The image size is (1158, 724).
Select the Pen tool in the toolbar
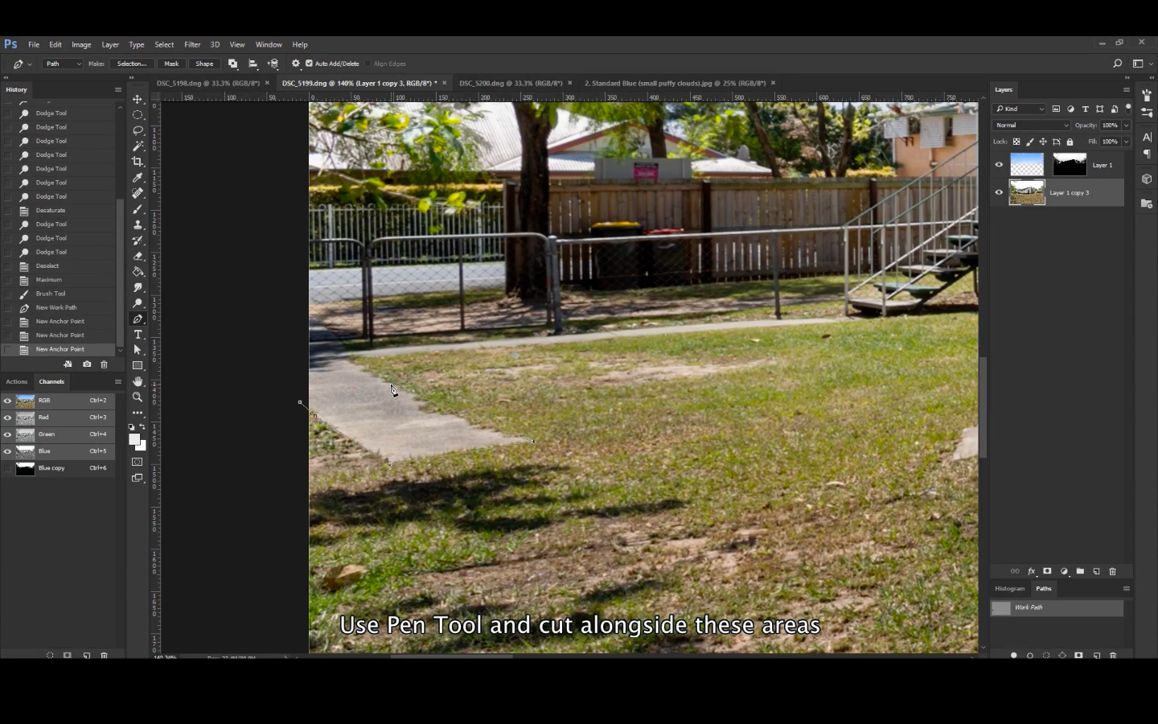[138, 319]
